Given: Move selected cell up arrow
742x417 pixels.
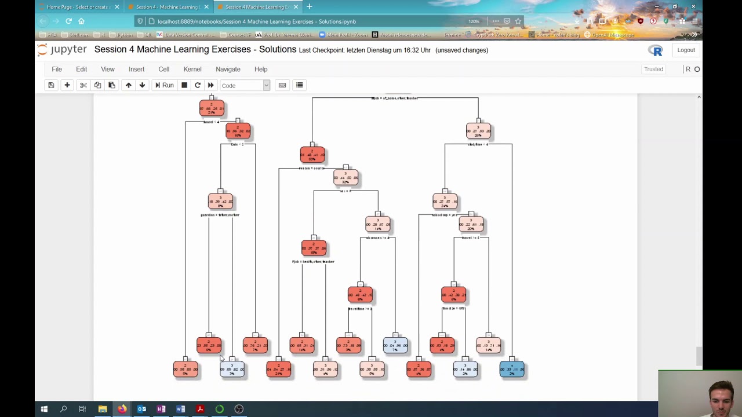Looking at the screenshot, I should [x=129, y=85].
